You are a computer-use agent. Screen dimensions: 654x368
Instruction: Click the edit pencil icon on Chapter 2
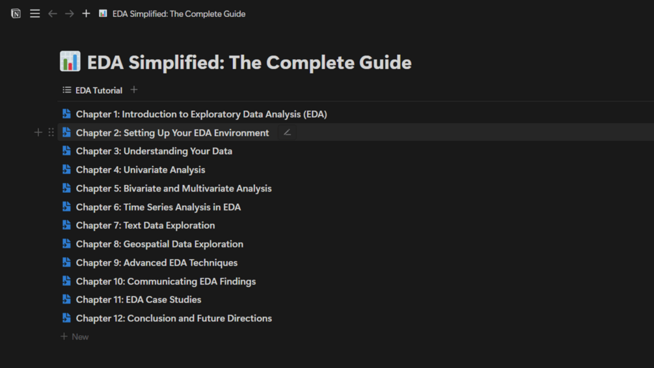(x=287, y=132)
